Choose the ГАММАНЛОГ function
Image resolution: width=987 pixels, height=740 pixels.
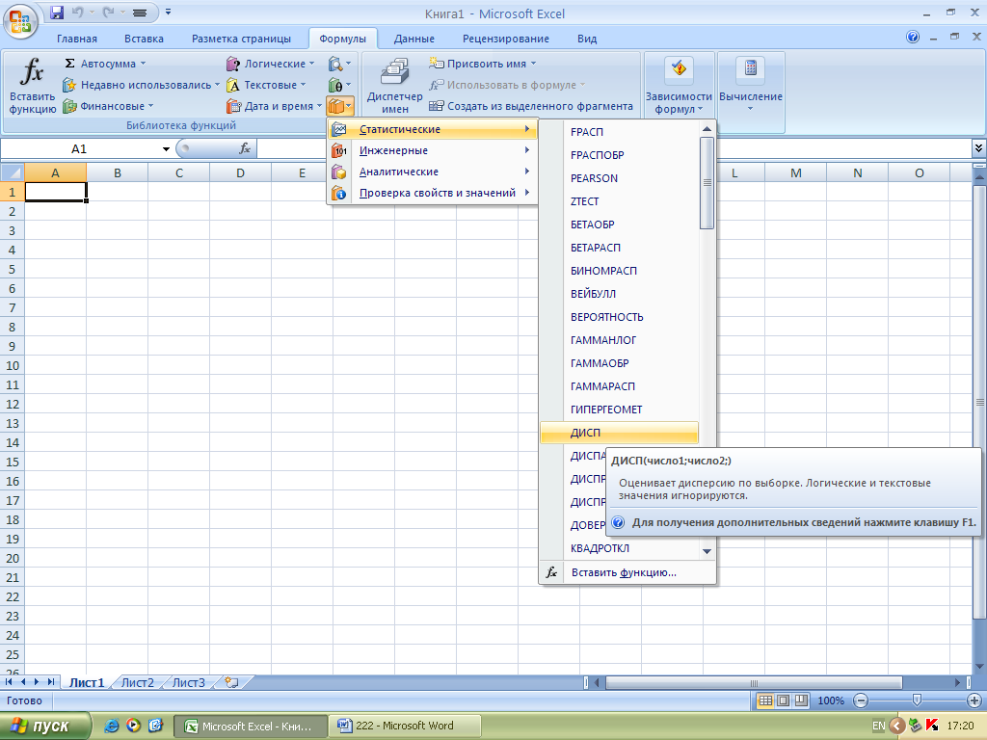(620, 340)
